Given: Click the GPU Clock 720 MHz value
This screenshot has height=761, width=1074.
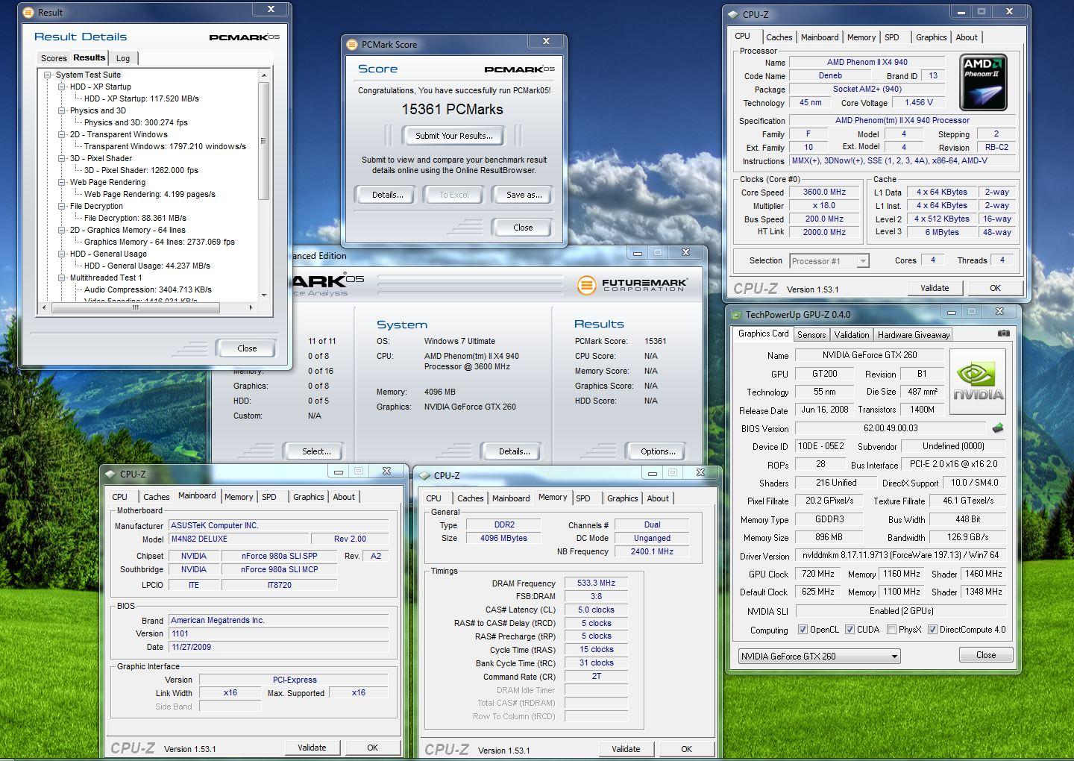Looking at the screenshot, I should coord(818,574).
